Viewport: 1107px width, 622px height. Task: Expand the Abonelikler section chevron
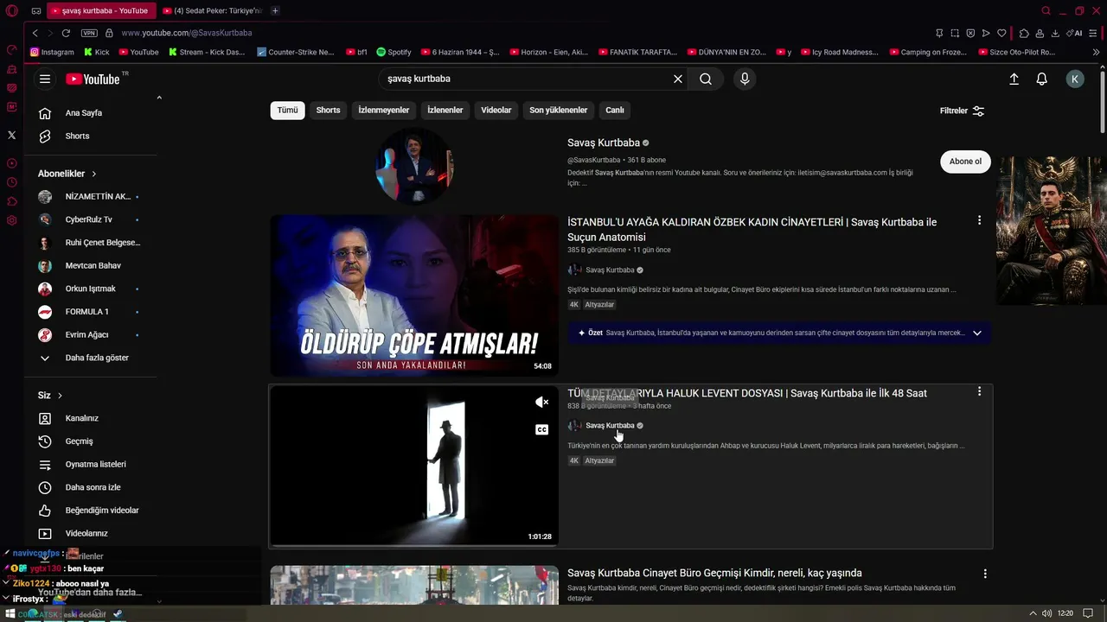94,174
